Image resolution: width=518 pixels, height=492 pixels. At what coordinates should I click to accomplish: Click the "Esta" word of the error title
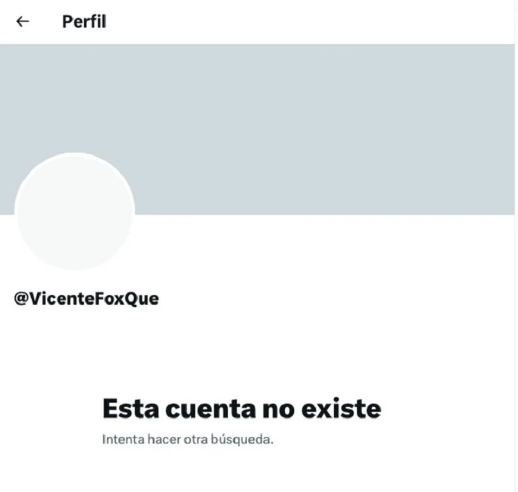point(131,408)
